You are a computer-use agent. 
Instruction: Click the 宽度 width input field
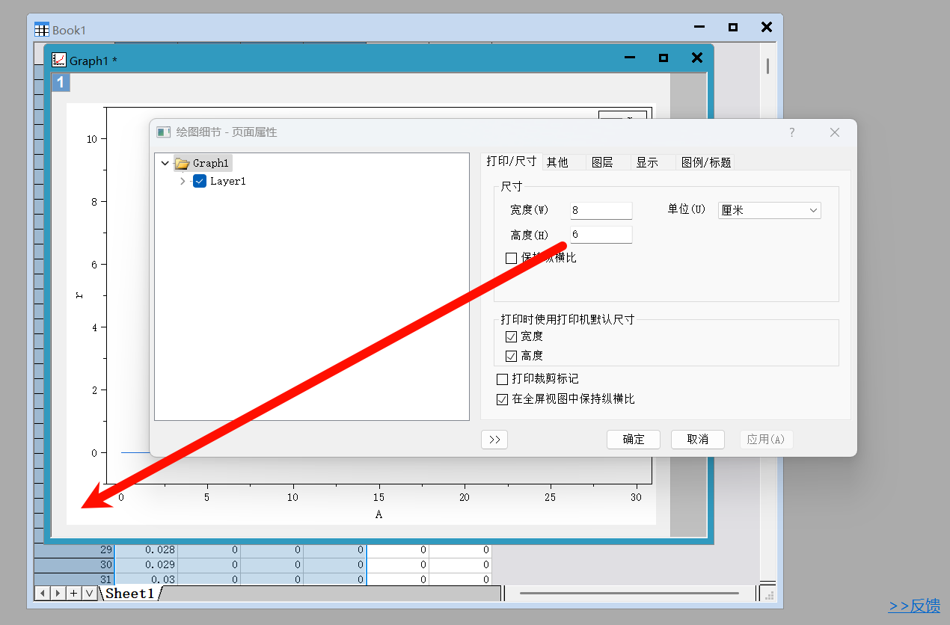pos(601,211)
